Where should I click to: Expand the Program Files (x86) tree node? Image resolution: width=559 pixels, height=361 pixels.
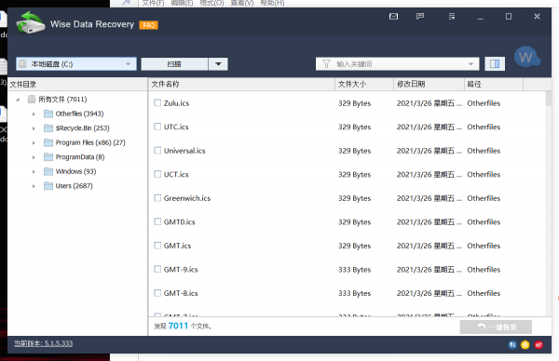[34, 142]
